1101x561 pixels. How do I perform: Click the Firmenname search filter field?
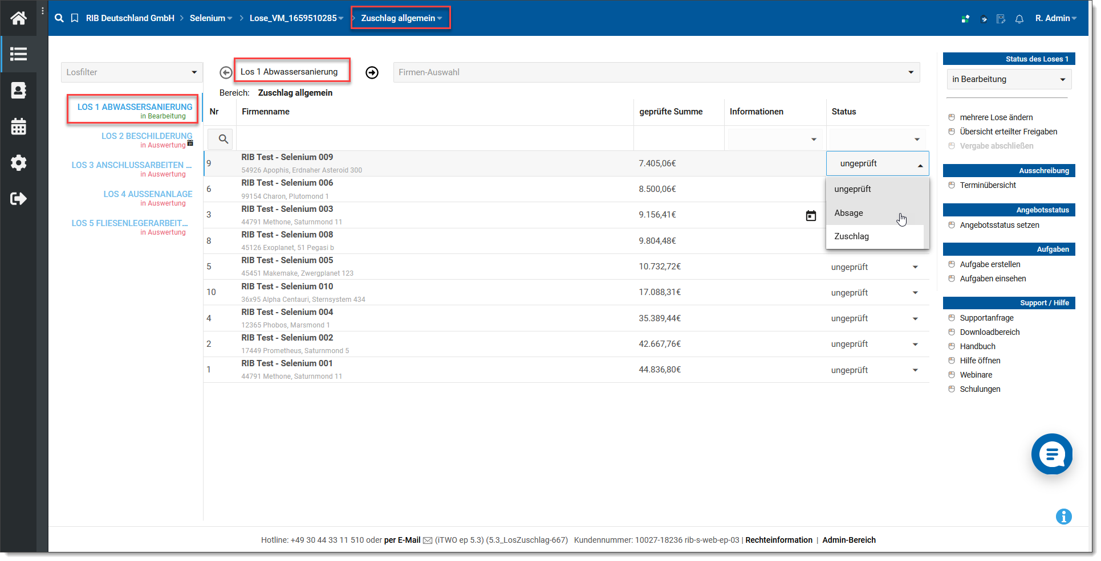pos(433,139)
